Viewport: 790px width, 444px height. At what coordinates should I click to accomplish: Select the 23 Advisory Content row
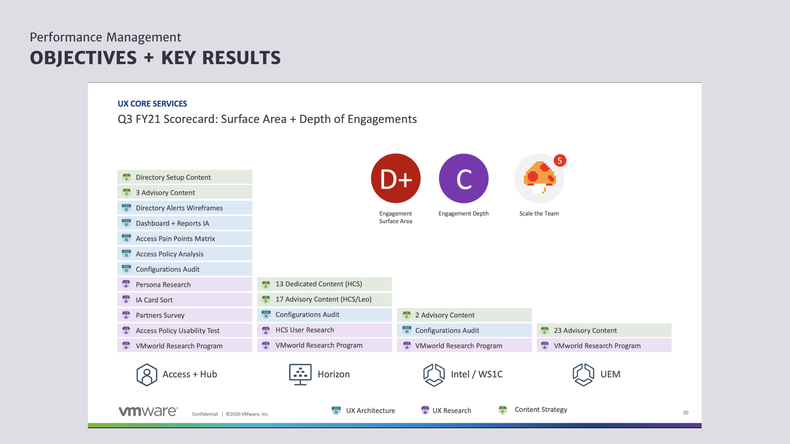pyautogui.click(x=604, y=331)
